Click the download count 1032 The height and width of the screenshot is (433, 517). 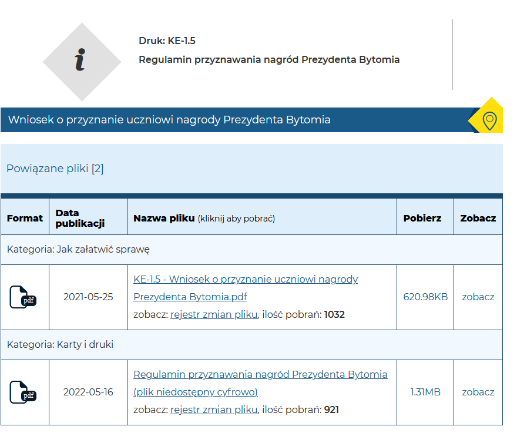pos(334,314)
